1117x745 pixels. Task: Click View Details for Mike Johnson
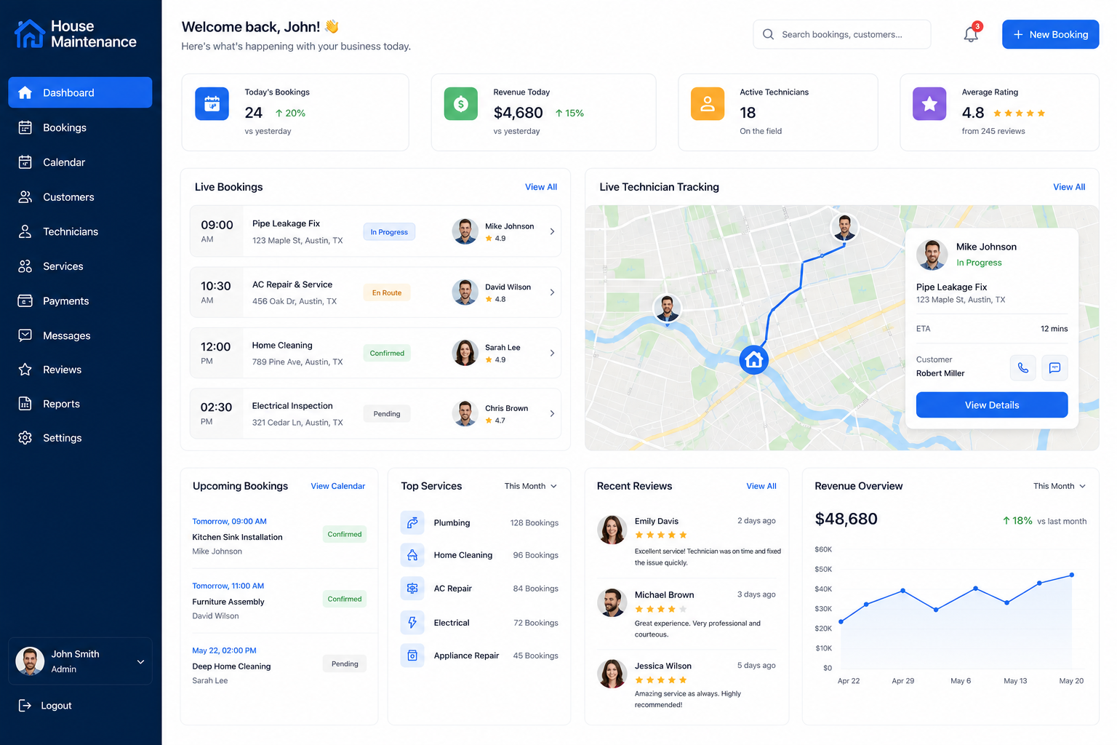[992, 405]
